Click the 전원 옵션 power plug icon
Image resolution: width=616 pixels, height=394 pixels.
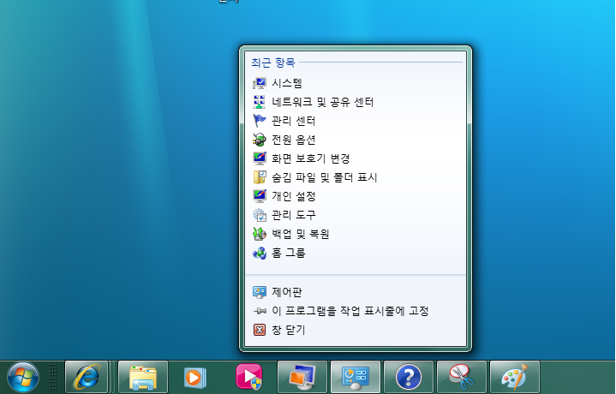point(260,140)
